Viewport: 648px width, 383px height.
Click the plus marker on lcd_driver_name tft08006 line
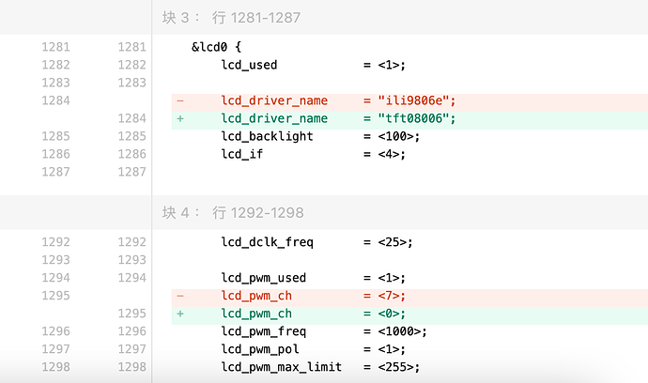pos(180,118)
